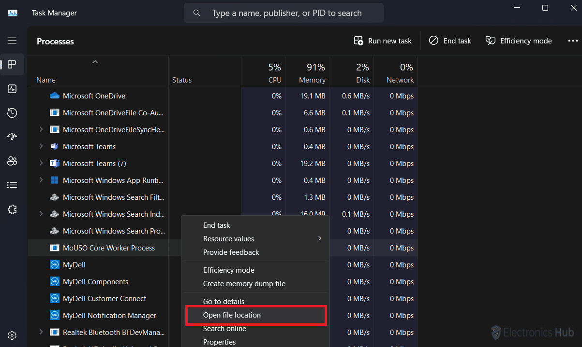
Task: Enable Efficiency mode from the toolbar
Action: pyautogui.click(x=519, y=41)
